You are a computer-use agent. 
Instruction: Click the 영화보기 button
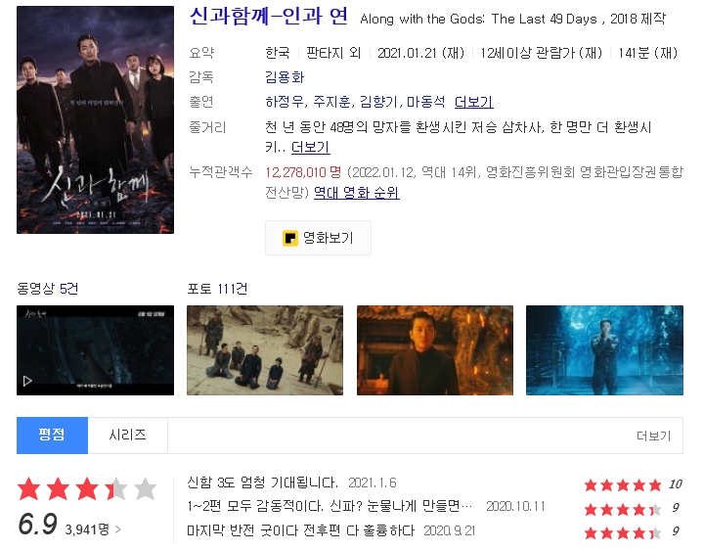point(318,238)
